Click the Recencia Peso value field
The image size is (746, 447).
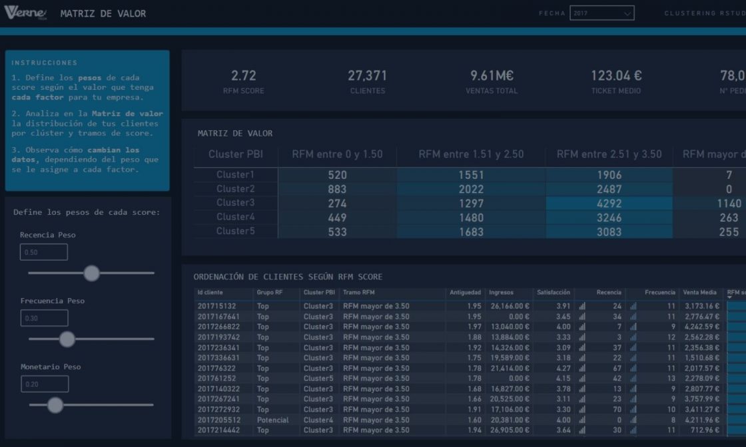(44, 252)
